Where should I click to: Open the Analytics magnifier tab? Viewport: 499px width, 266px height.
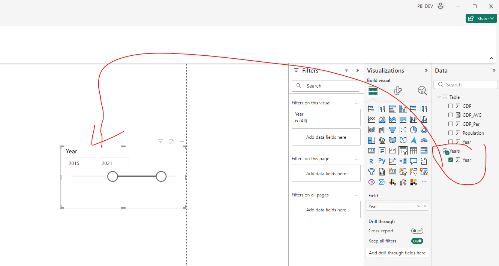click(423, 91)
